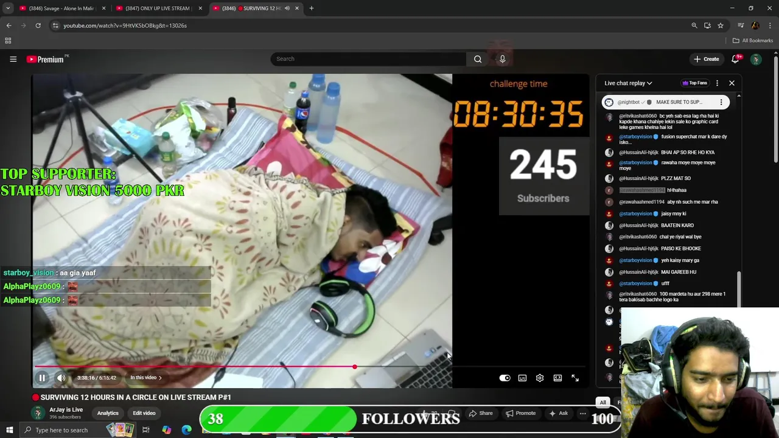Open more actions ellipsis beside Ask
779x438 pixels.
582,414
